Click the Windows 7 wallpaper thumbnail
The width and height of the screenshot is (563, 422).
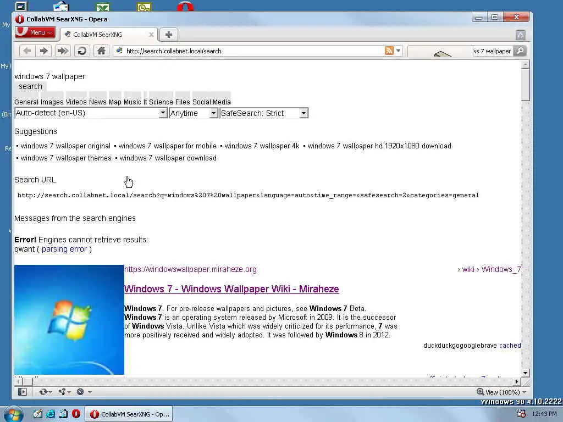click(x=69, y=320)
